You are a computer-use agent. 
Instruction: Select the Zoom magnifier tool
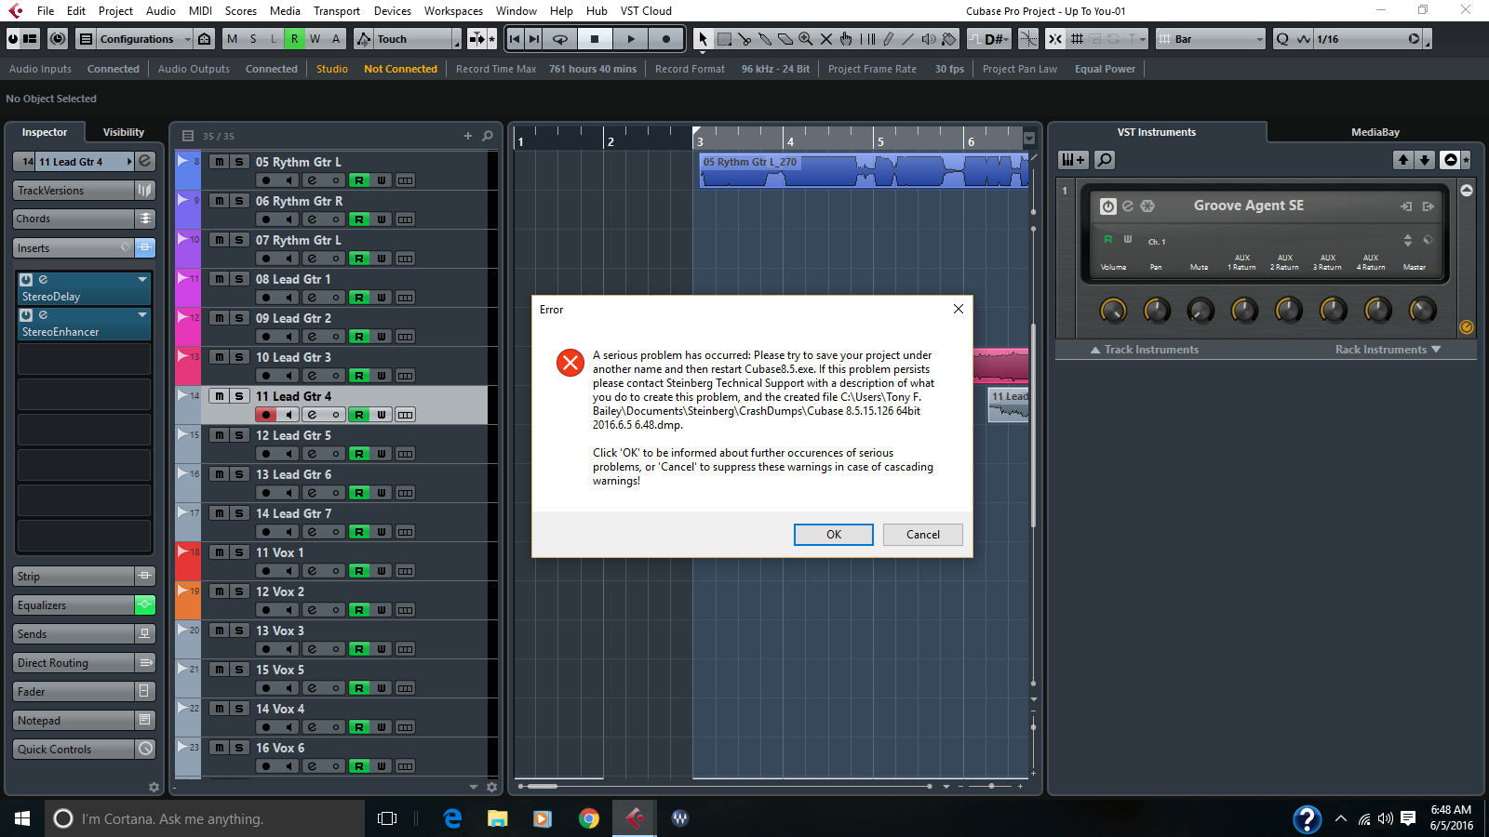(x=806, y=39)
